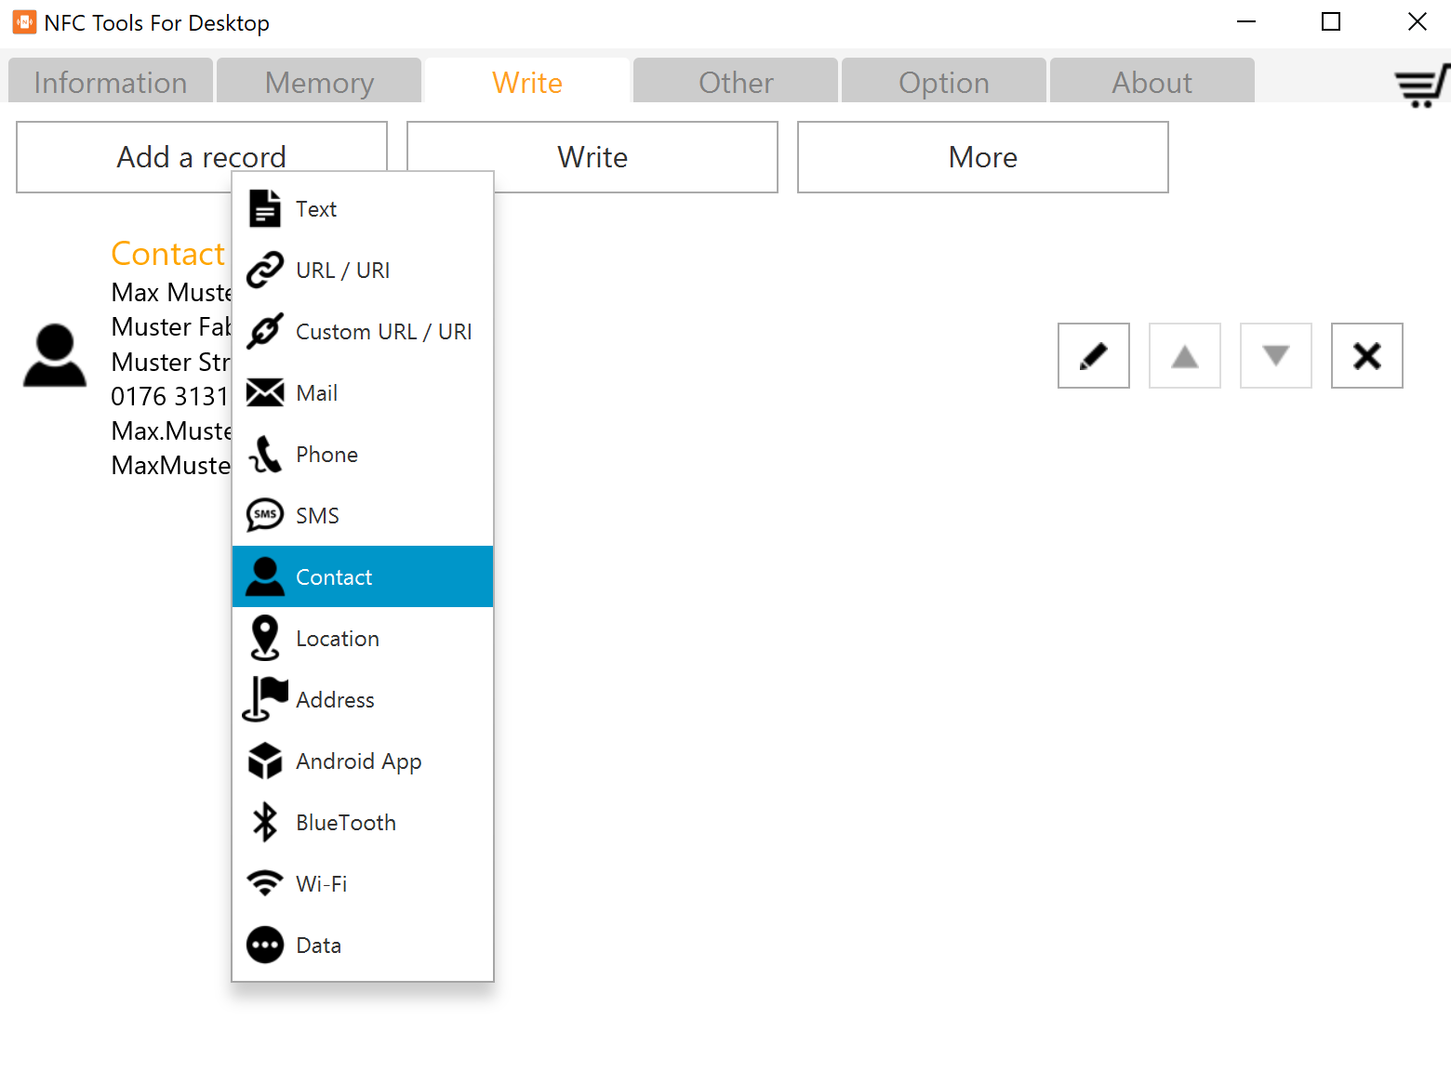The image size is (1451, 1085).
Task: Move the contact record down with the arrow
Action: click(1275, 355)
